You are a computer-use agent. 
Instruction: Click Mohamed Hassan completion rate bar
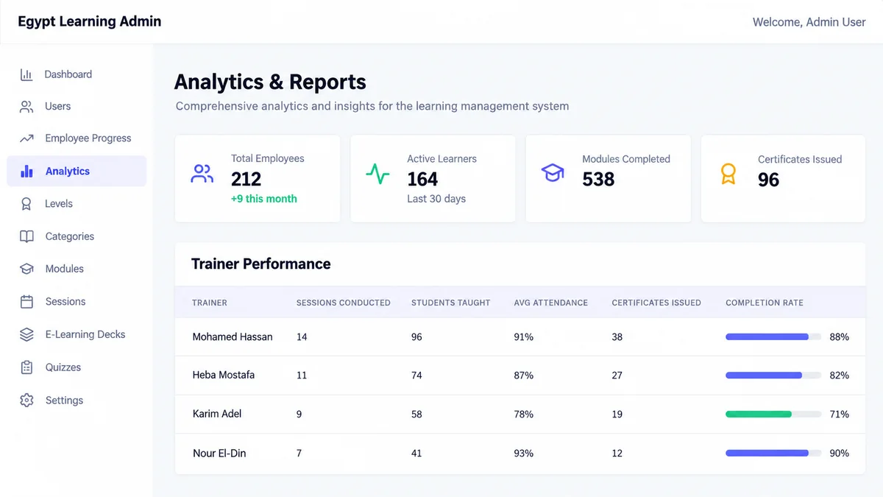point(773,336)
